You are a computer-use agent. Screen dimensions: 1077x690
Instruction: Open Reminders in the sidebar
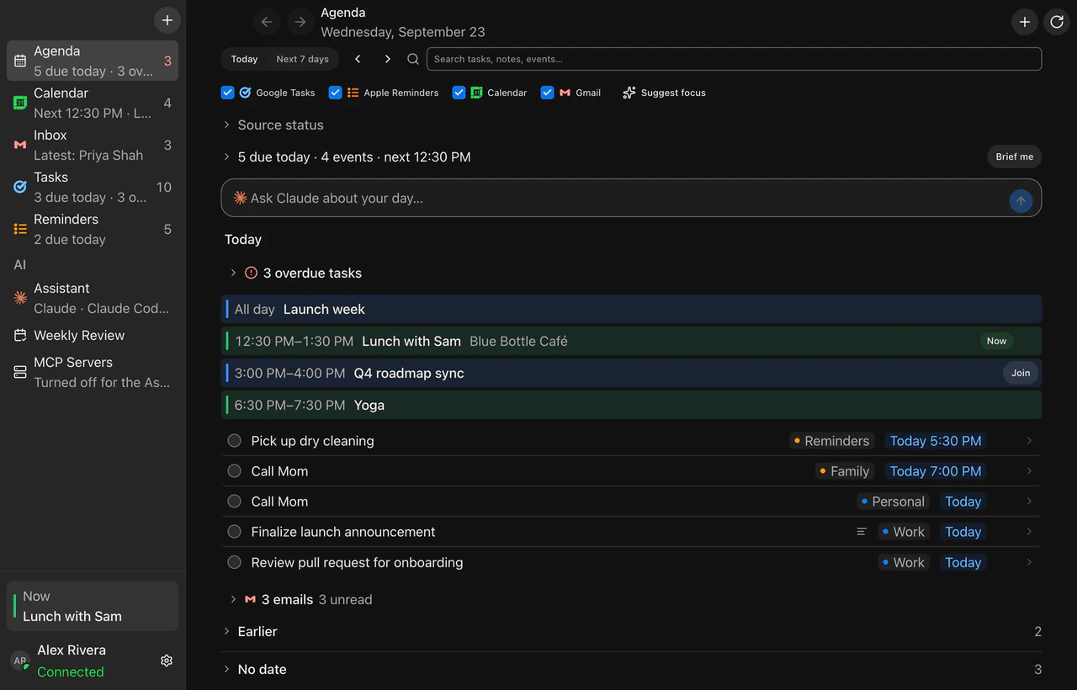pos(93,229)
